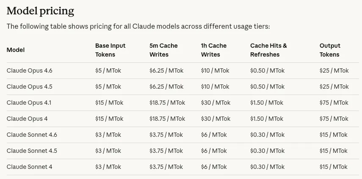The image size is (362, 179).
Task: Click the Claude Opus 4 model name
Action: click(27, 119)
